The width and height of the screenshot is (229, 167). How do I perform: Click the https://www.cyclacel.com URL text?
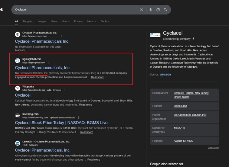tap(35, 36)
